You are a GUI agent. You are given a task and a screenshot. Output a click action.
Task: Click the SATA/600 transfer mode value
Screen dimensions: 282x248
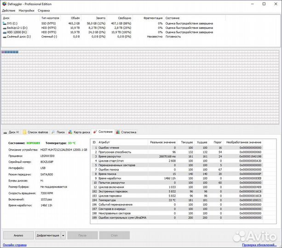click(x=46, y=175)
